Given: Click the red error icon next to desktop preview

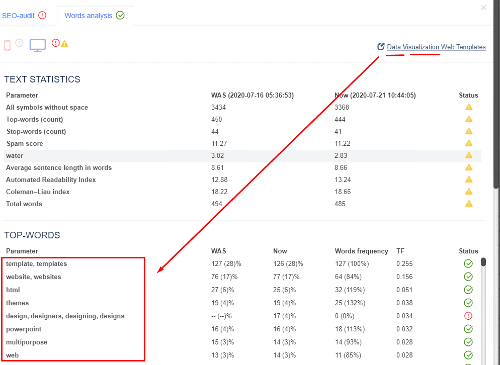Looking at the screenshot, I should click(55, 44).
